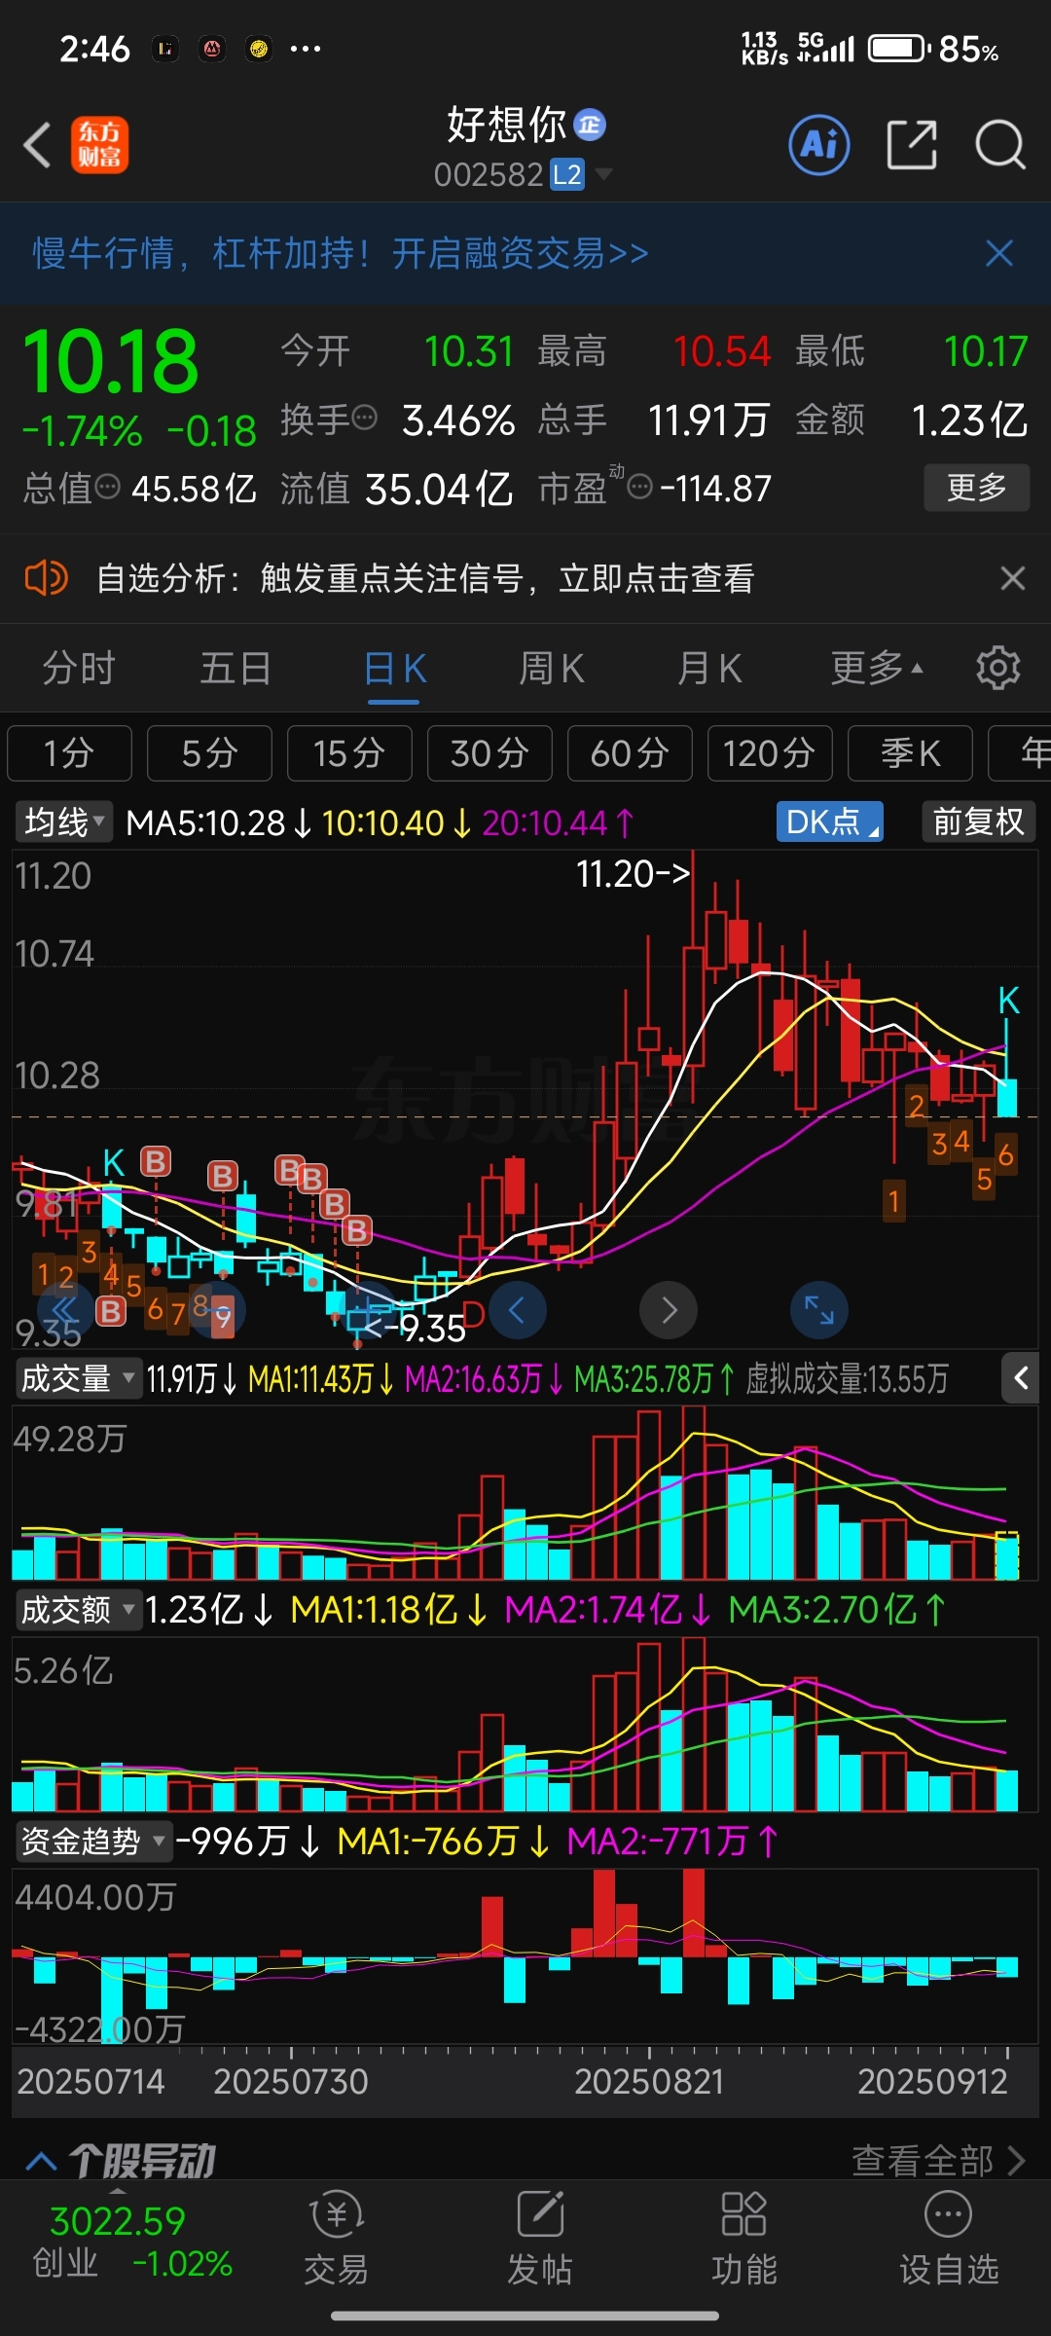Image resolution: width=1051 pixels, height=2336 pixels.
Task: Tap the orange speaker announcement icon
Action: tap(46, 578)
